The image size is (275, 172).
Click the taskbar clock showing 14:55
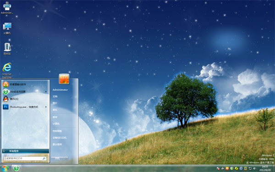pos(265,168)
